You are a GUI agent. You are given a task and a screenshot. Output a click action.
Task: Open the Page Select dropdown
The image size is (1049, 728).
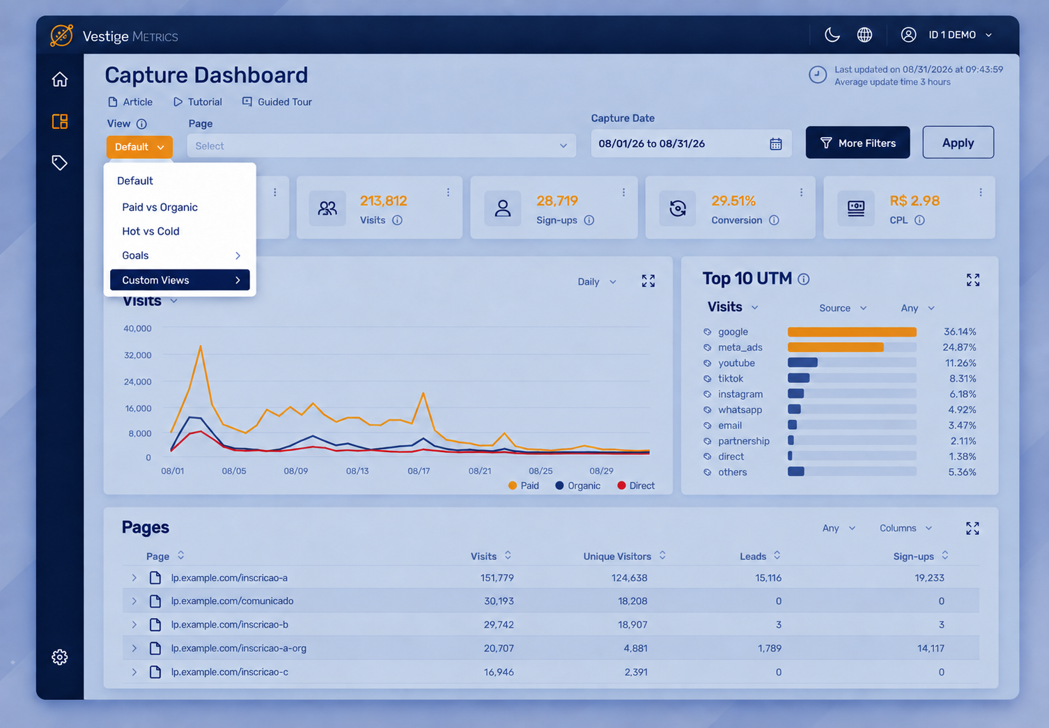[x=382, y=146]
